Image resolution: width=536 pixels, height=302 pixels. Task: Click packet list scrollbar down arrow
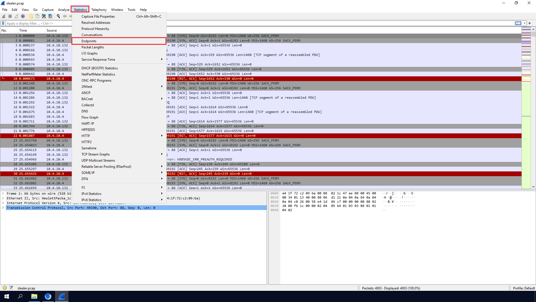[533, 187]
